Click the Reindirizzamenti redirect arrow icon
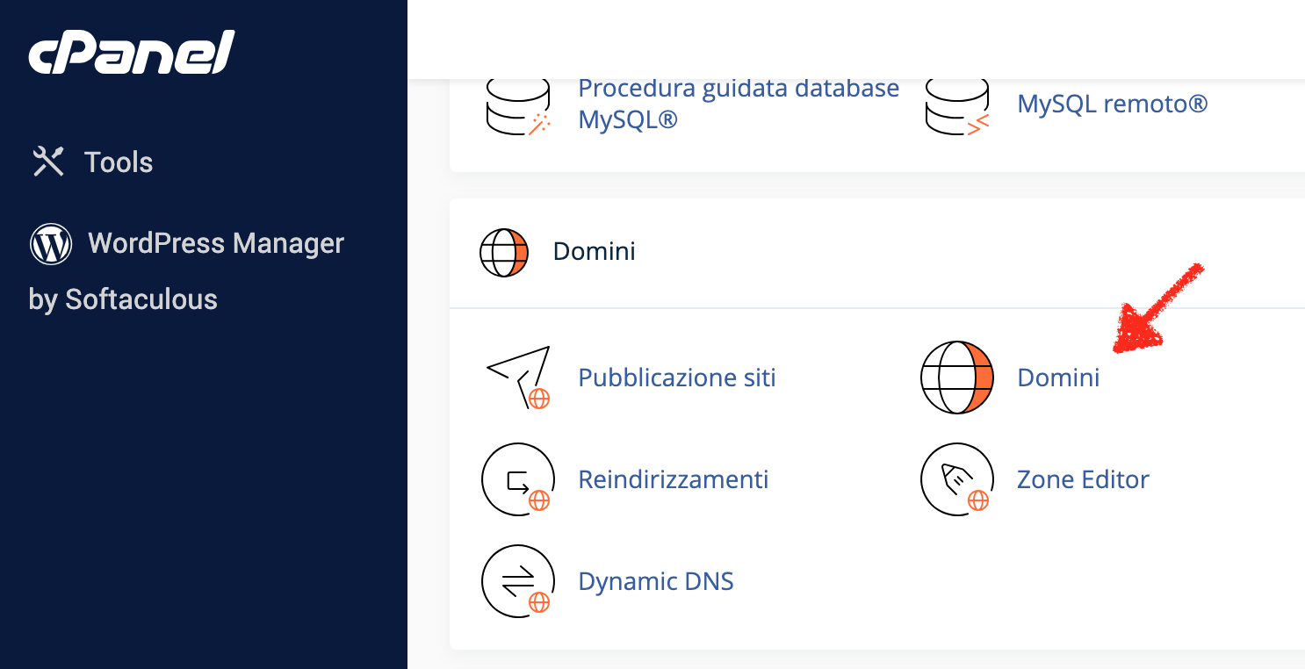This screenshot has height=669, width=1305. (518, 479)
